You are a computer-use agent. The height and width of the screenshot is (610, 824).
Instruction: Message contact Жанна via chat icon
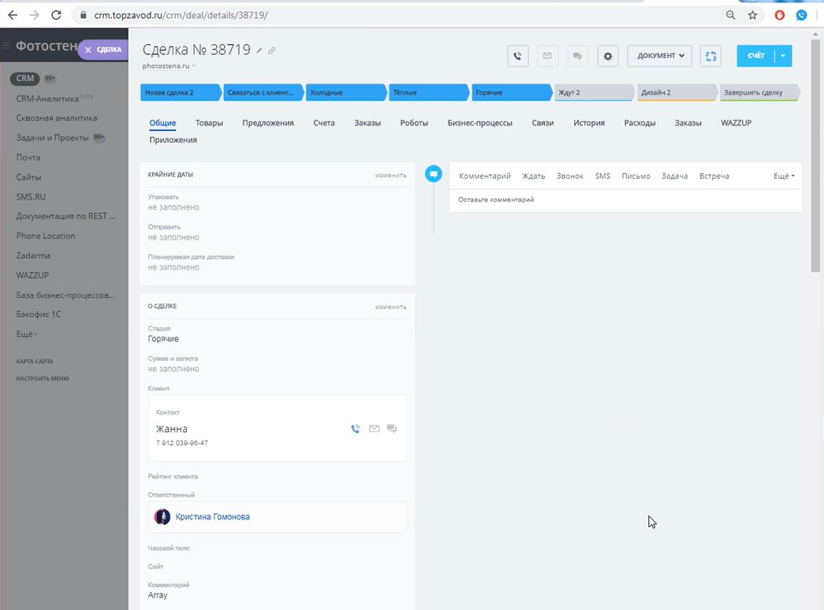click(392, 429)
